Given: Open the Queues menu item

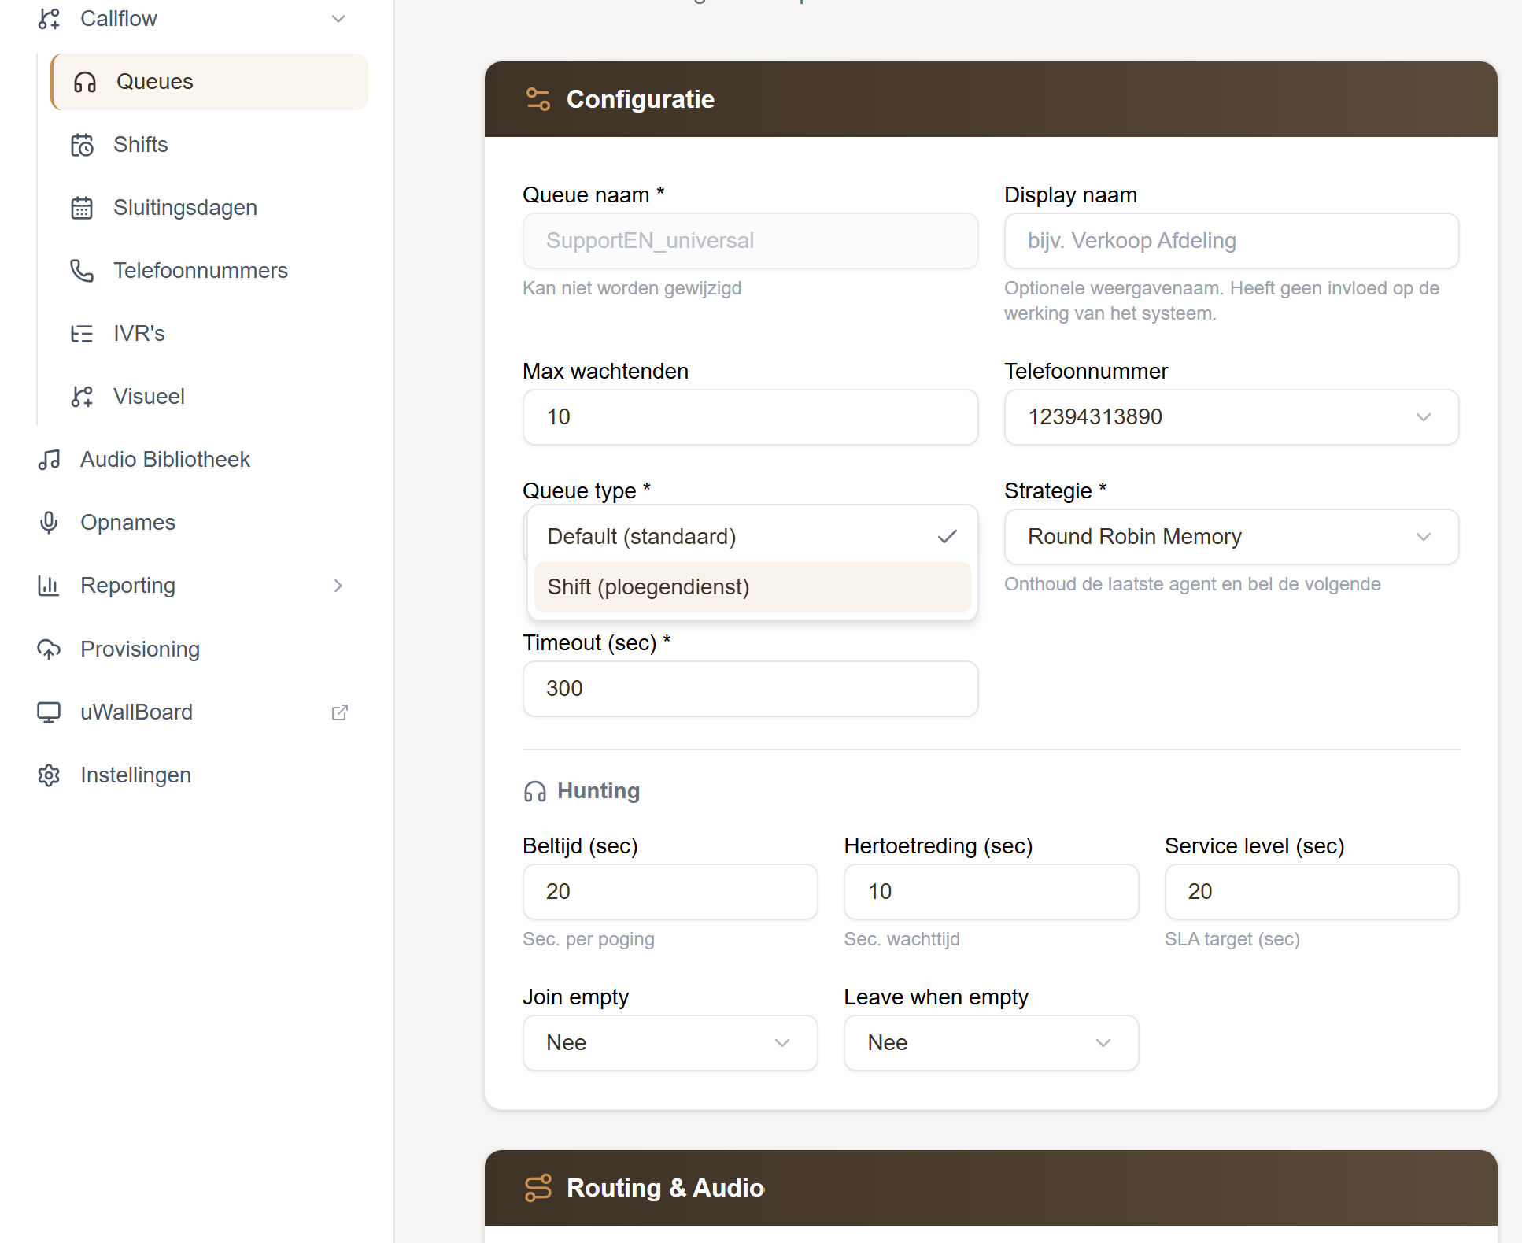Looking at the screenshot, I should click(x=209, y=82).
